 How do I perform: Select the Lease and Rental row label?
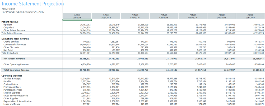pos(12,104)
